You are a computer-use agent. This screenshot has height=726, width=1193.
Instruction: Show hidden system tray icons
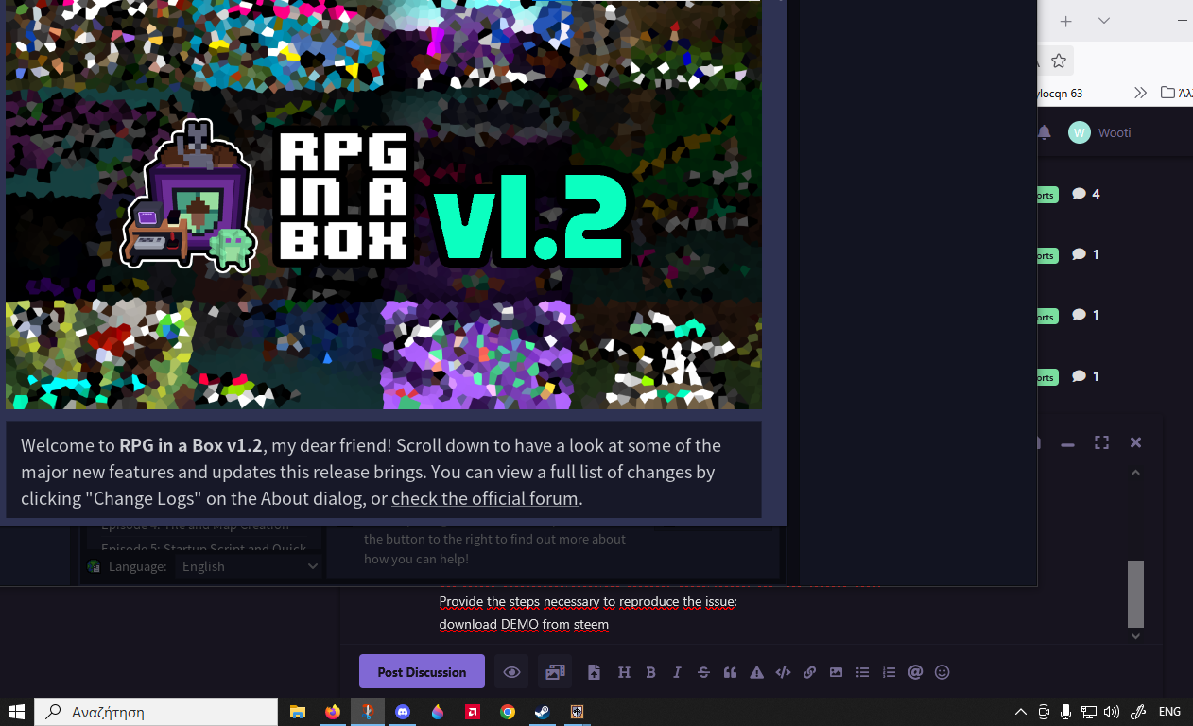point(1021,712)
